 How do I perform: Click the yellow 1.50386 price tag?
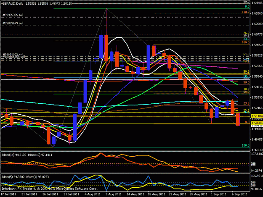[257, 123]
